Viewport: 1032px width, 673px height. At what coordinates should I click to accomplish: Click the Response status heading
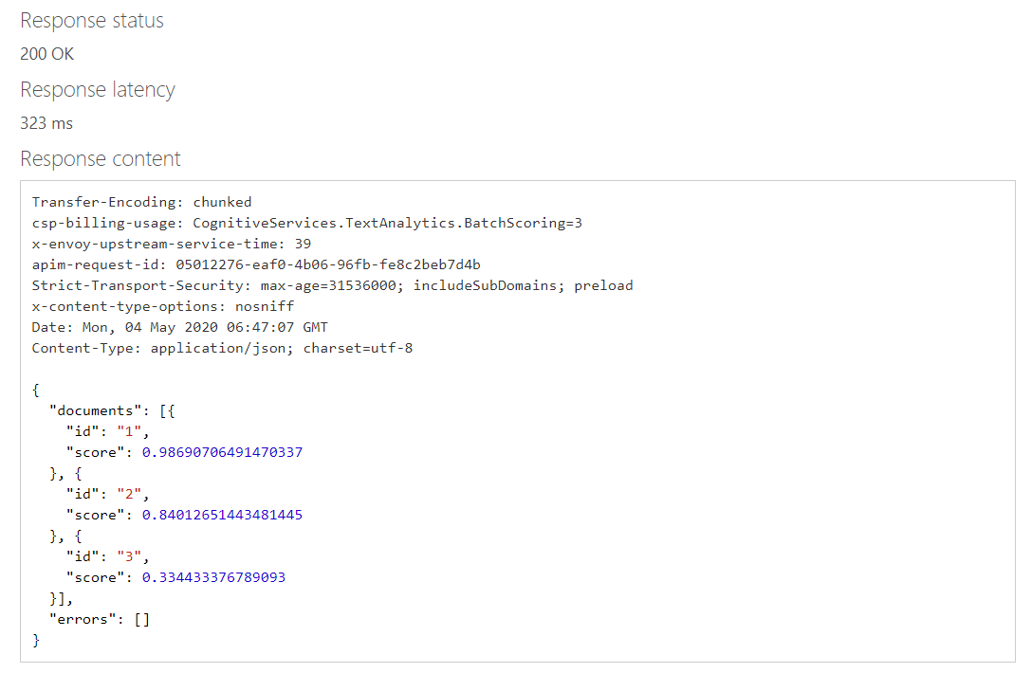coord(92,21)
